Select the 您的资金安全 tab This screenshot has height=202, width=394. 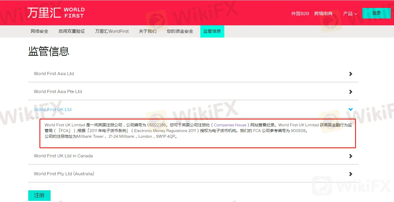(180, 31)
